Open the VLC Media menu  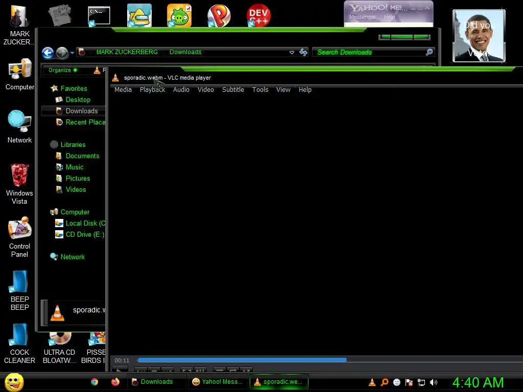123,90
